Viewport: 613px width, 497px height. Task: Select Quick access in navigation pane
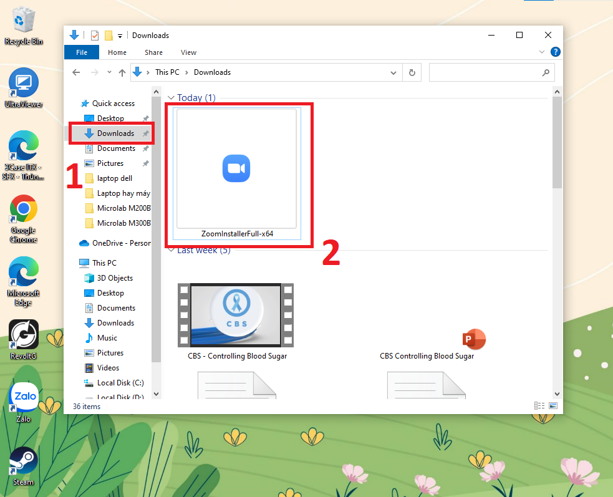point(113,104)
